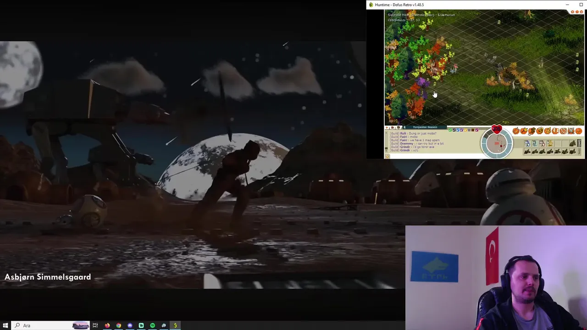Viewport: 587px width, 330px height.
Task: Open Chrome from the taskbar
Action: 119,325
